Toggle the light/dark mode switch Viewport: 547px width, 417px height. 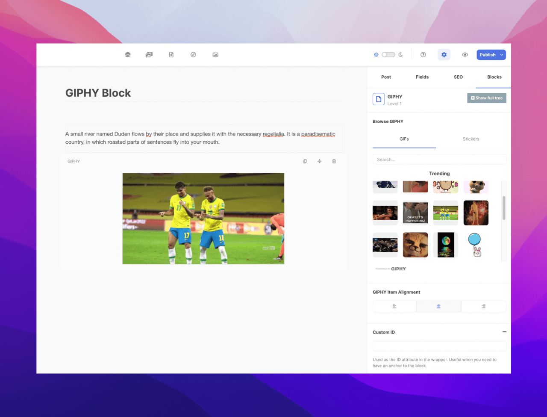388,55
